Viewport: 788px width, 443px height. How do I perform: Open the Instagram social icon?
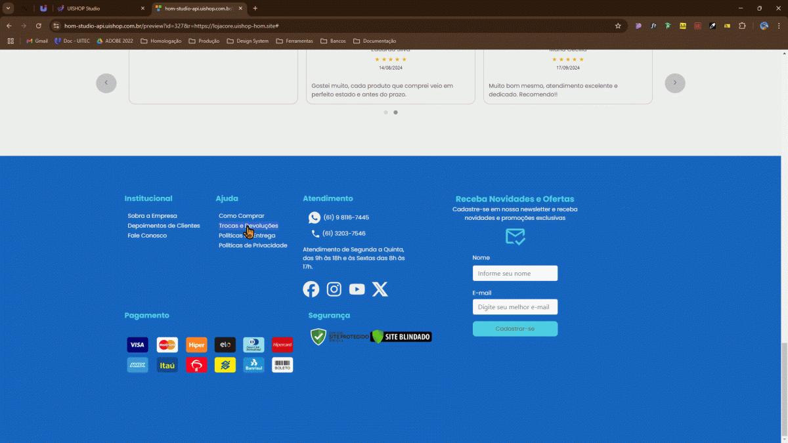(x=334, y=289)
